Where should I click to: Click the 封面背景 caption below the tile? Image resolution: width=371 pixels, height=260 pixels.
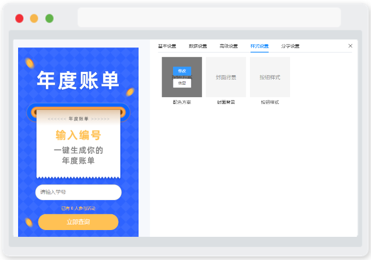pos(226,102)
